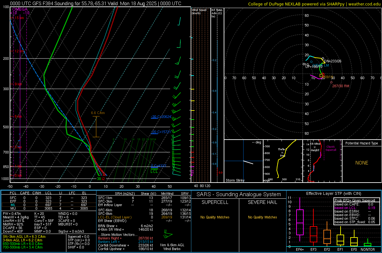Click the MeanW = 4.3g/kg value

16,217
